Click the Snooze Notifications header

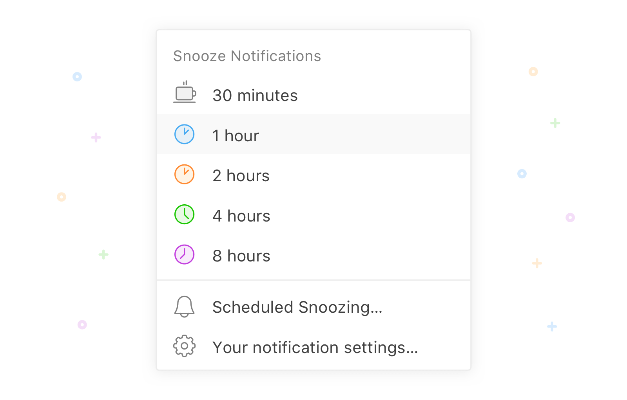coord(246,56)
